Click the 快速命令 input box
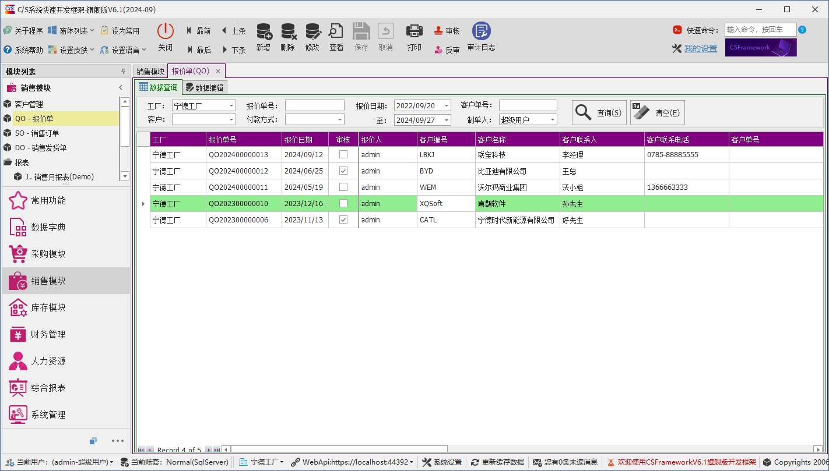The image size is (829, 471). coord(761,30)
